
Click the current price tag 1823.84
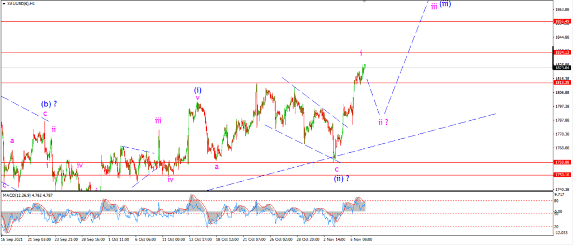pos(562,68)
